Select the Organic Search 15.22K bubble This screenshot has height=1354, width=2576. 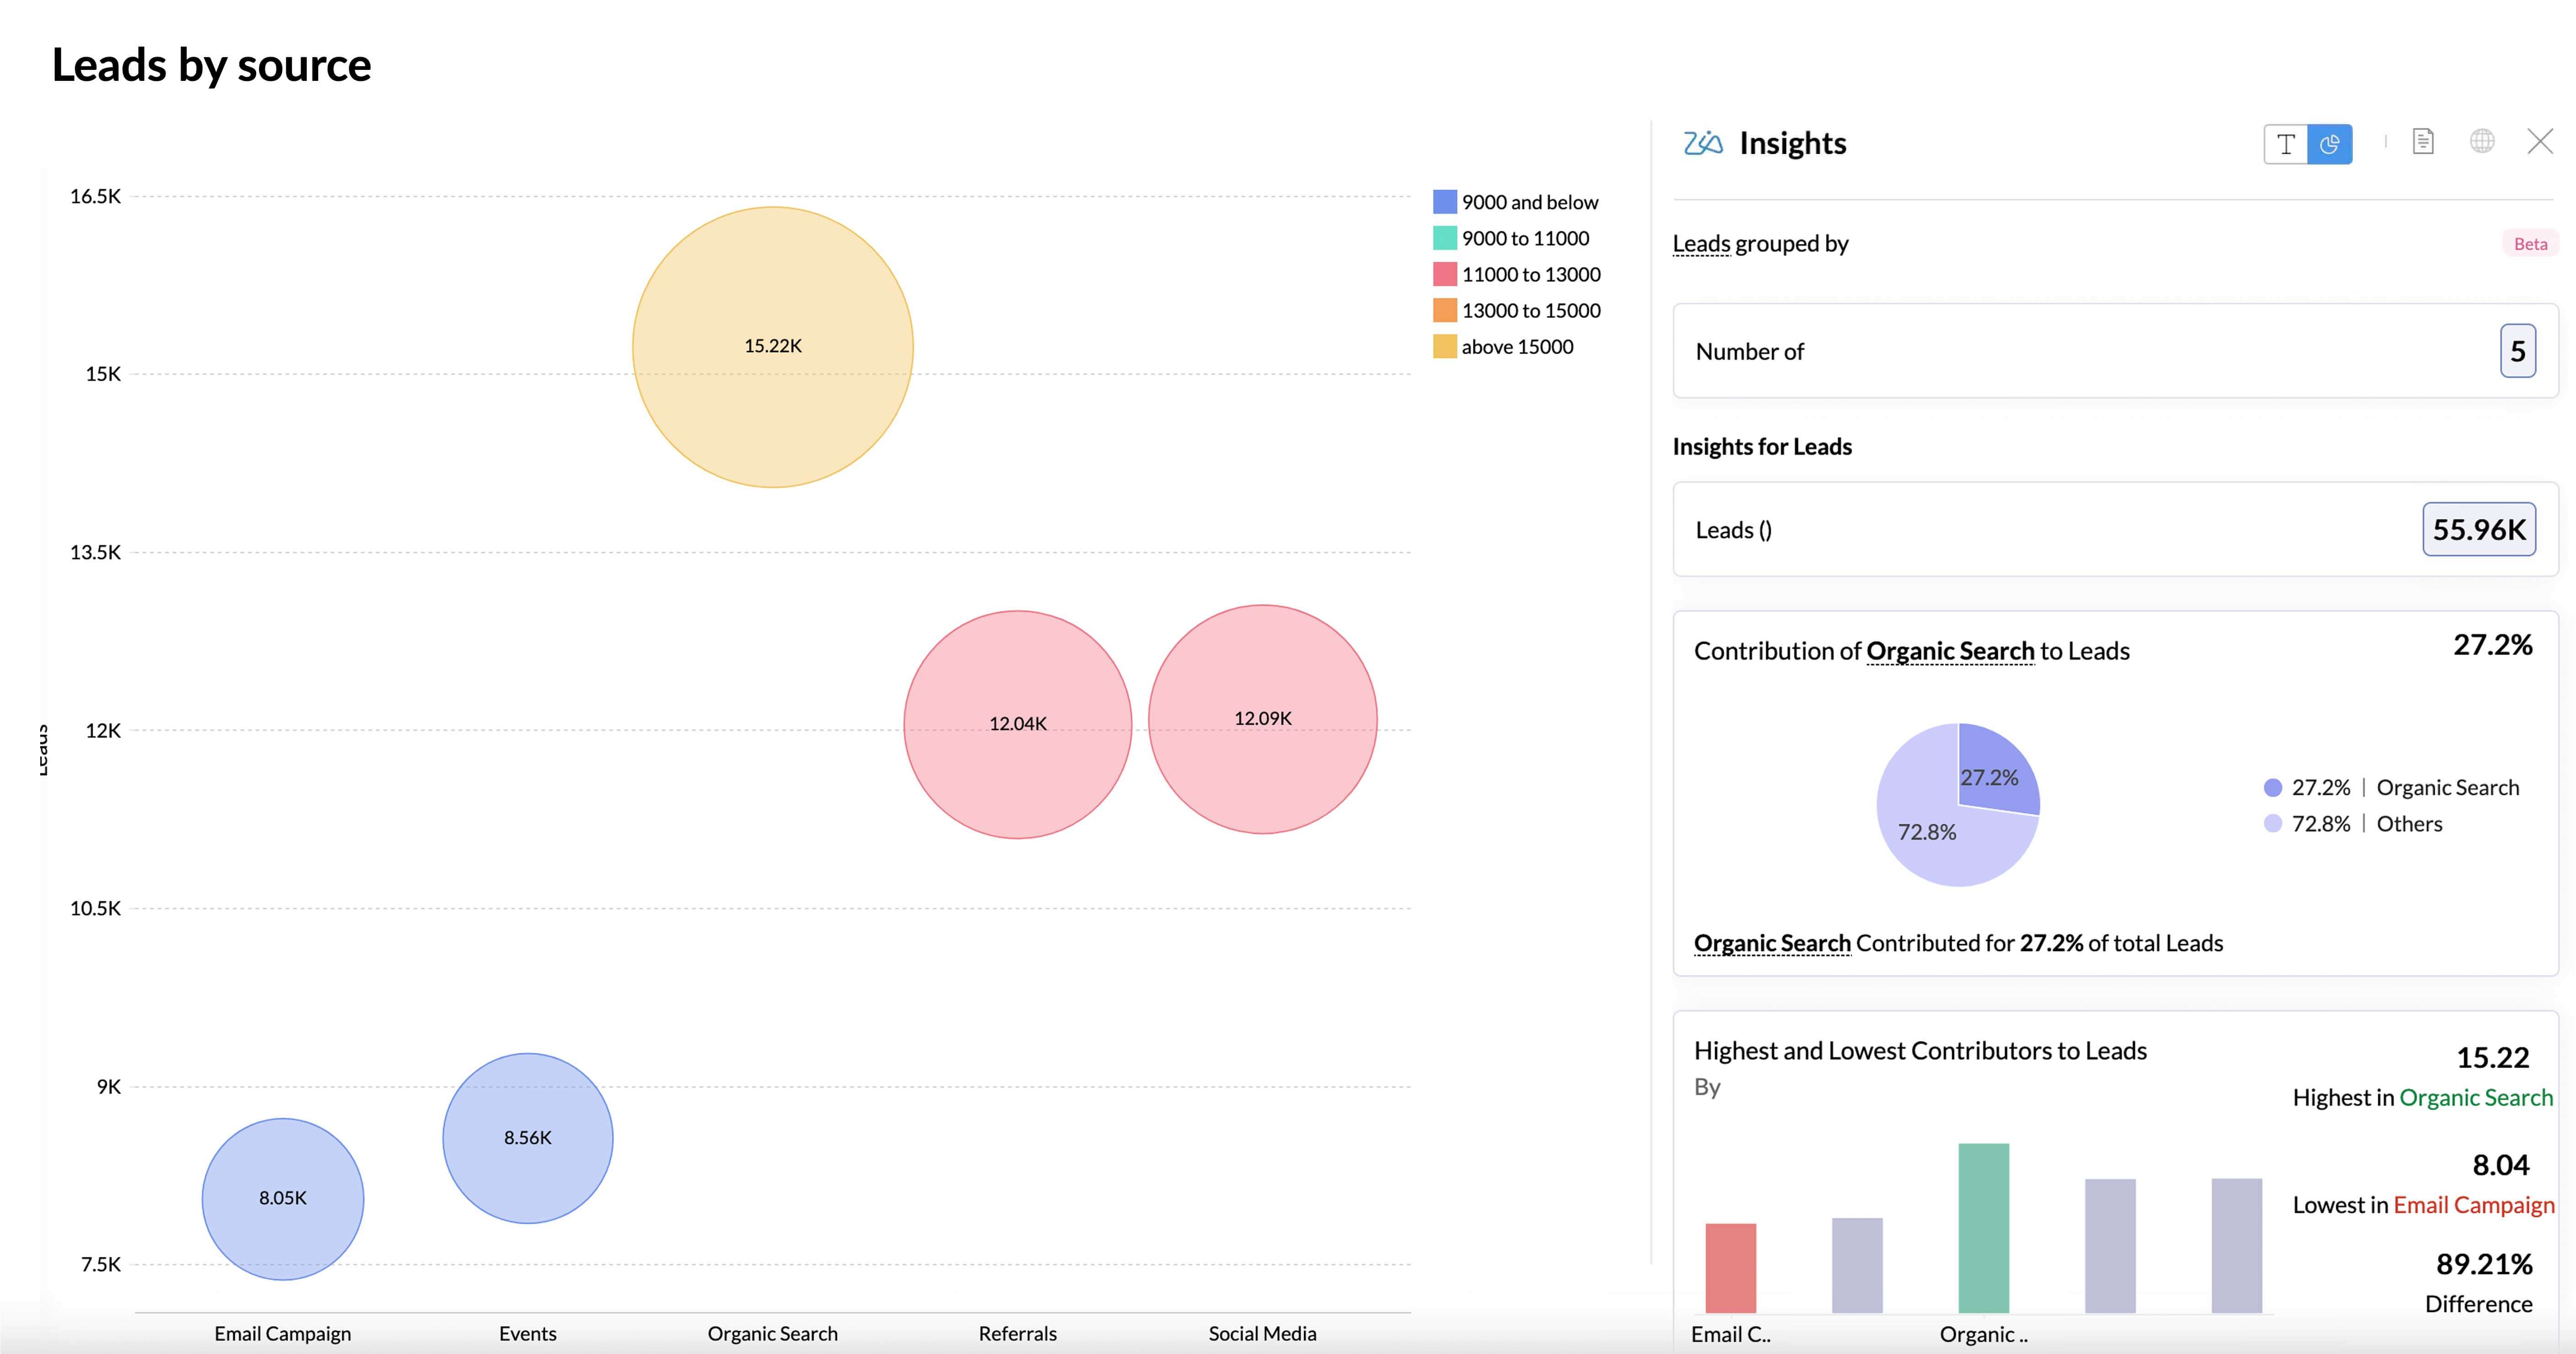click(x=773, y=347)
